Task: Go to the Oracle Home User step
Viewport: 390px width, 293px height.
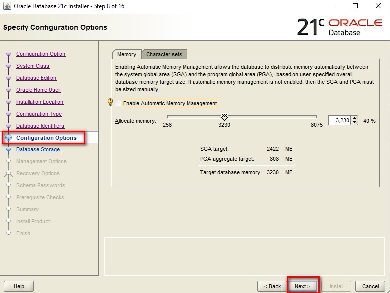Action: [x=38, y=90]
